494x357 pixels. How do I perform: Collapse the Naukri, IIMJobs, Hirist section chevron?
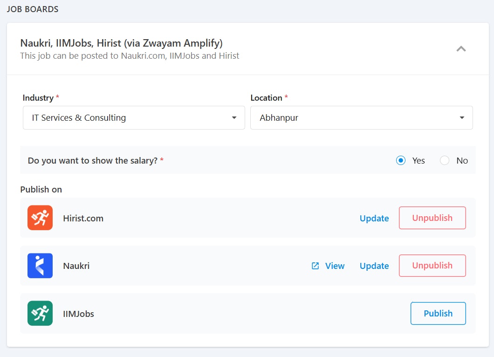pos(461,49)
